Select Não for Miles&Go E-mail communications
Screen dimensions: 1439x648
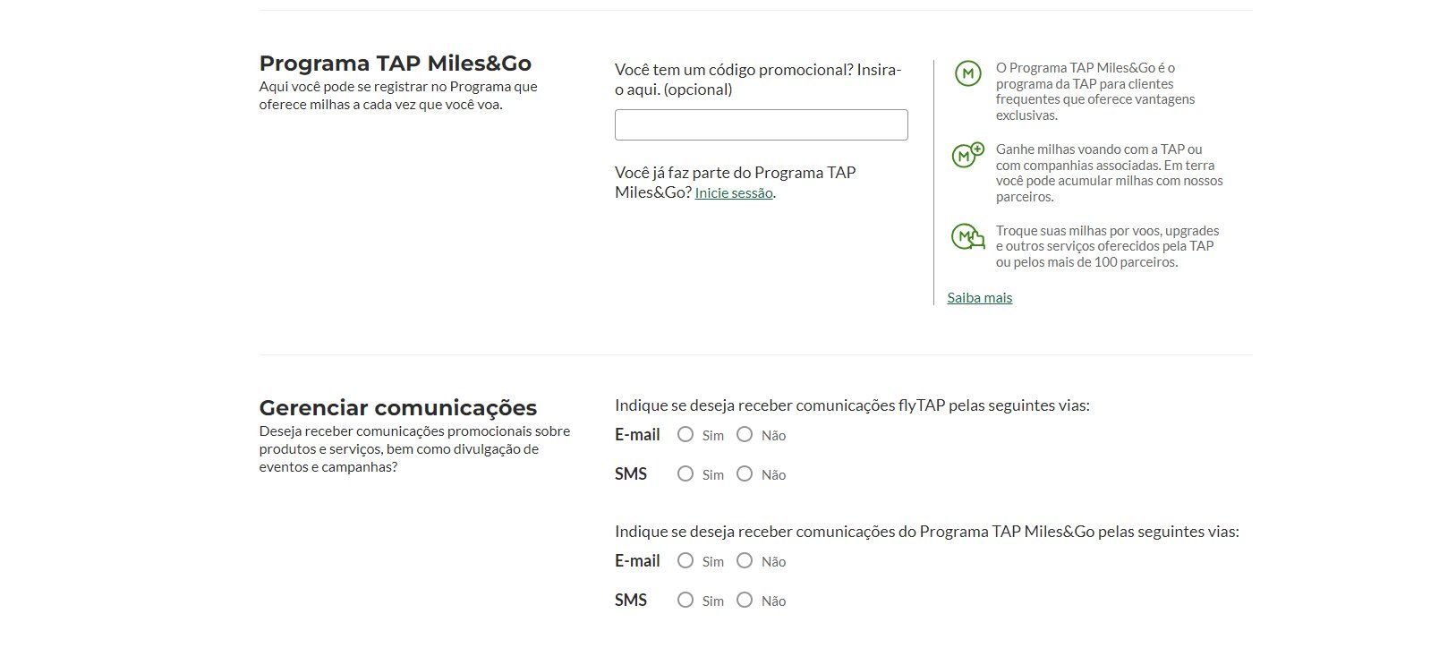click(745, 560)
